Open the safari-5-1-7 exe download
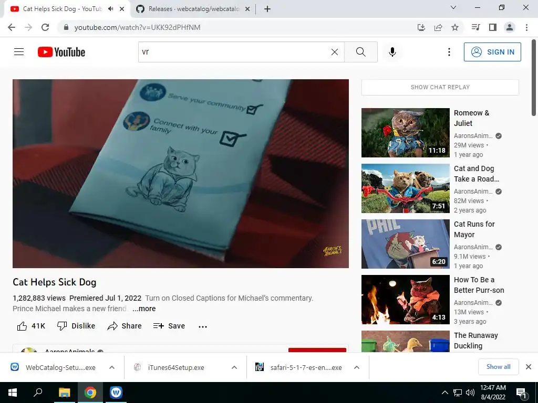The width and height of the screenshot is (538, 403). tap(298, 367)
